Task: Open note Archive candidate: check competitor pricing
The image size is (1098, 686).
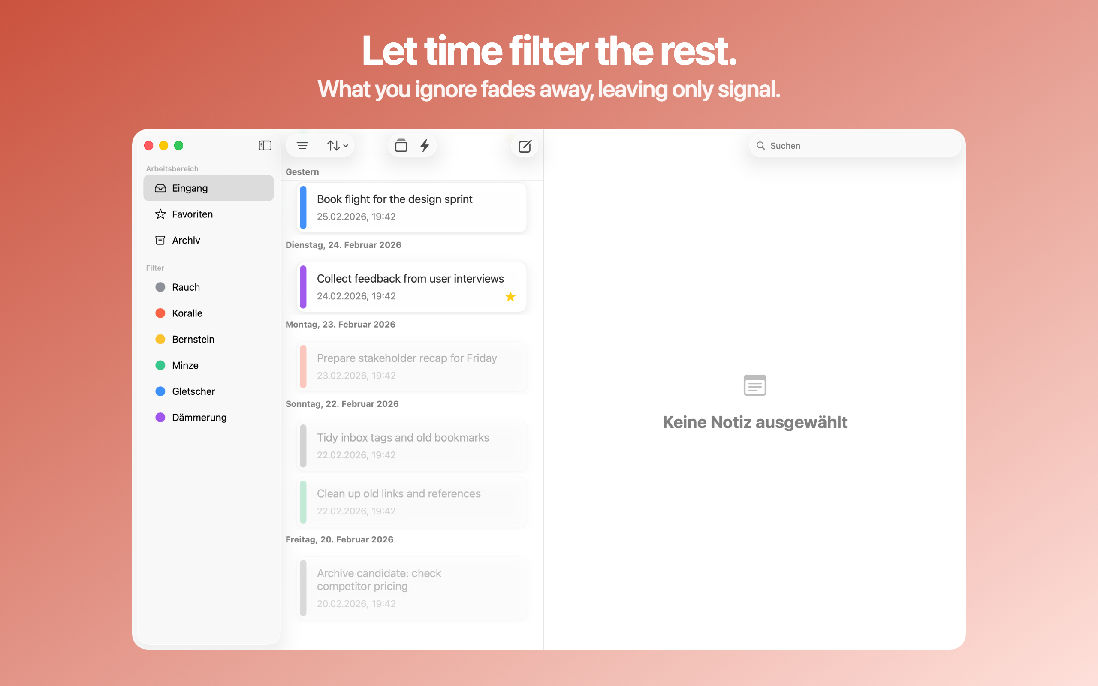Action: pyautogui.click(x=411, y=588)
